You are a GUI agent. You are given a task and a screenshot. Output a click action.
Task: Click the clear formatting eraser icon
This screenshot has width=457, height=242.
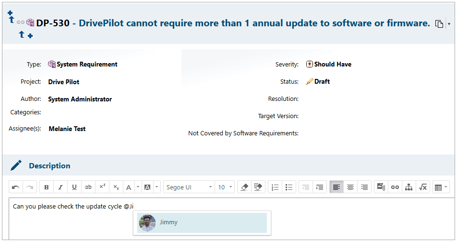[x=244, y=187]
